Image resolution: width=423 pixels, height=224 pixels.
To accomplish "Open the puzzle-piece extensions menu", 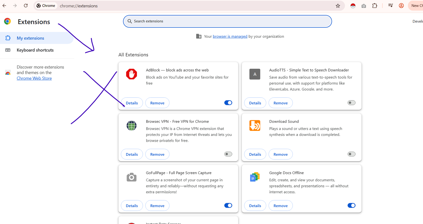I will [375, 6].
